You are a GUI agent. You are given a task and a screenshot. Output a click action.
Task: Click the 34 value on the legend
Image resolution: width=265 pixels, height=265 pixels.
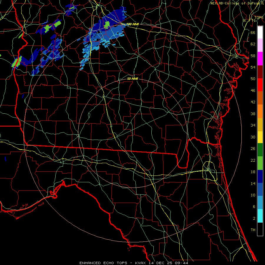[x=253, y=125]
